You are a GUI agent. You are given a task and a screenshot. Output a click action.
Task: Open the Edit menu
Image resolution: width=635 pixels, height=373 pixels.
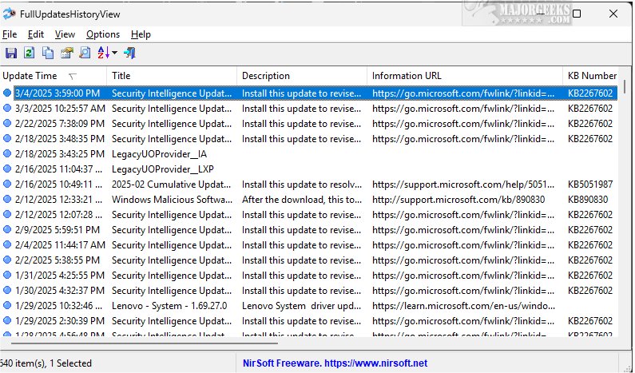point(36,34)
